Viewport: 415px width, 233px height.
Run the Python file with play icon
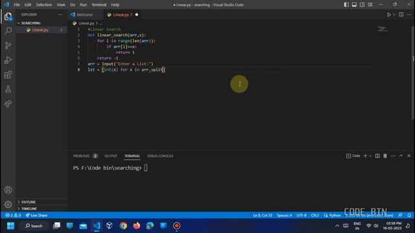pyautogui.click(x=388, y=15)
